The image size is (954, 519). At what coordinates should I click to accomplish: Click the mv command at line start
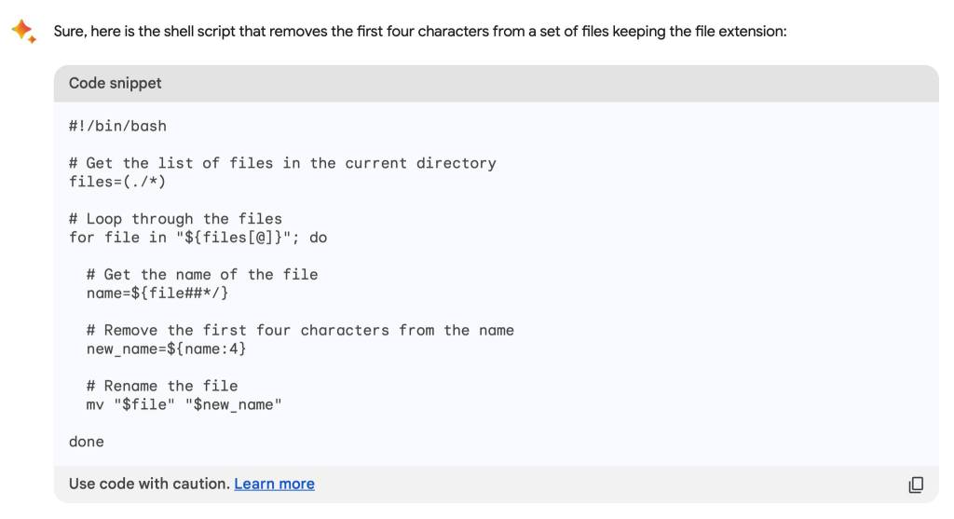[x=95, y=404]
